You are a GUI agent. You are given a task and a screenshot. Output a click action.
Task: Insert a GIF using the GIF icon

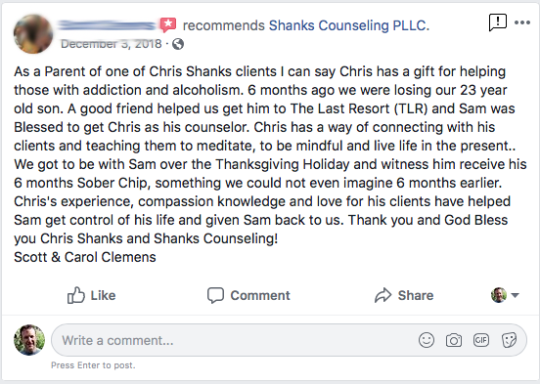pyautogui.click(x=481, y=340)
